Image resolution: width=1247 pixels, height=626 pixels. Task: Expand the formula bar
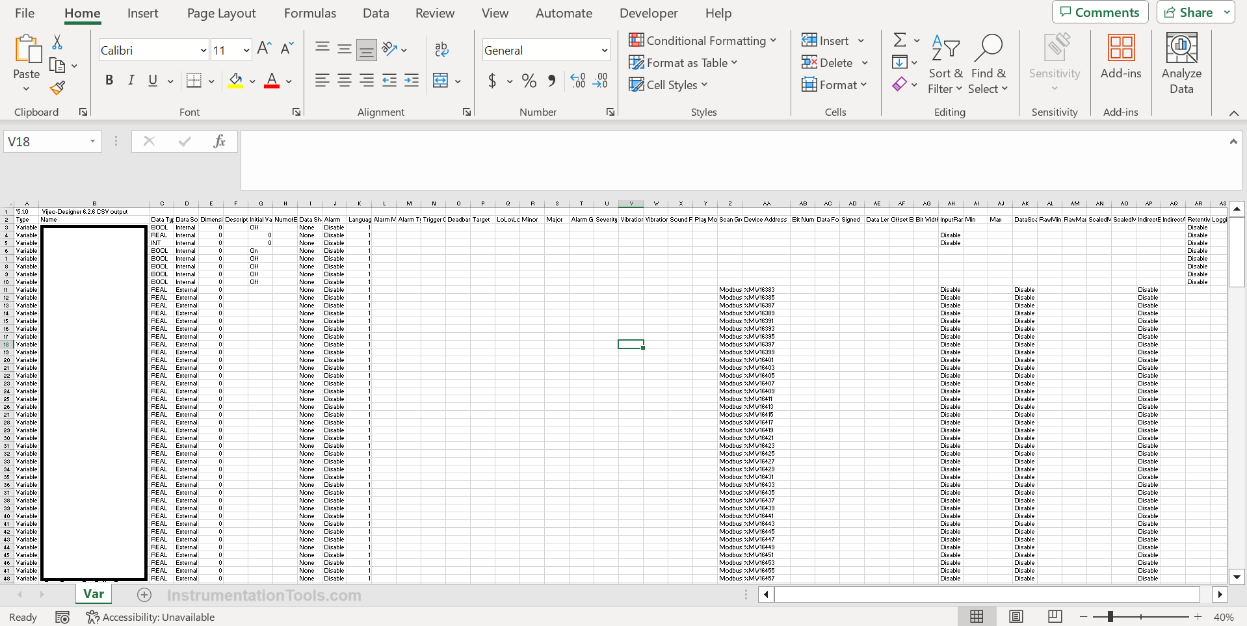click(x=1233, y=141)
